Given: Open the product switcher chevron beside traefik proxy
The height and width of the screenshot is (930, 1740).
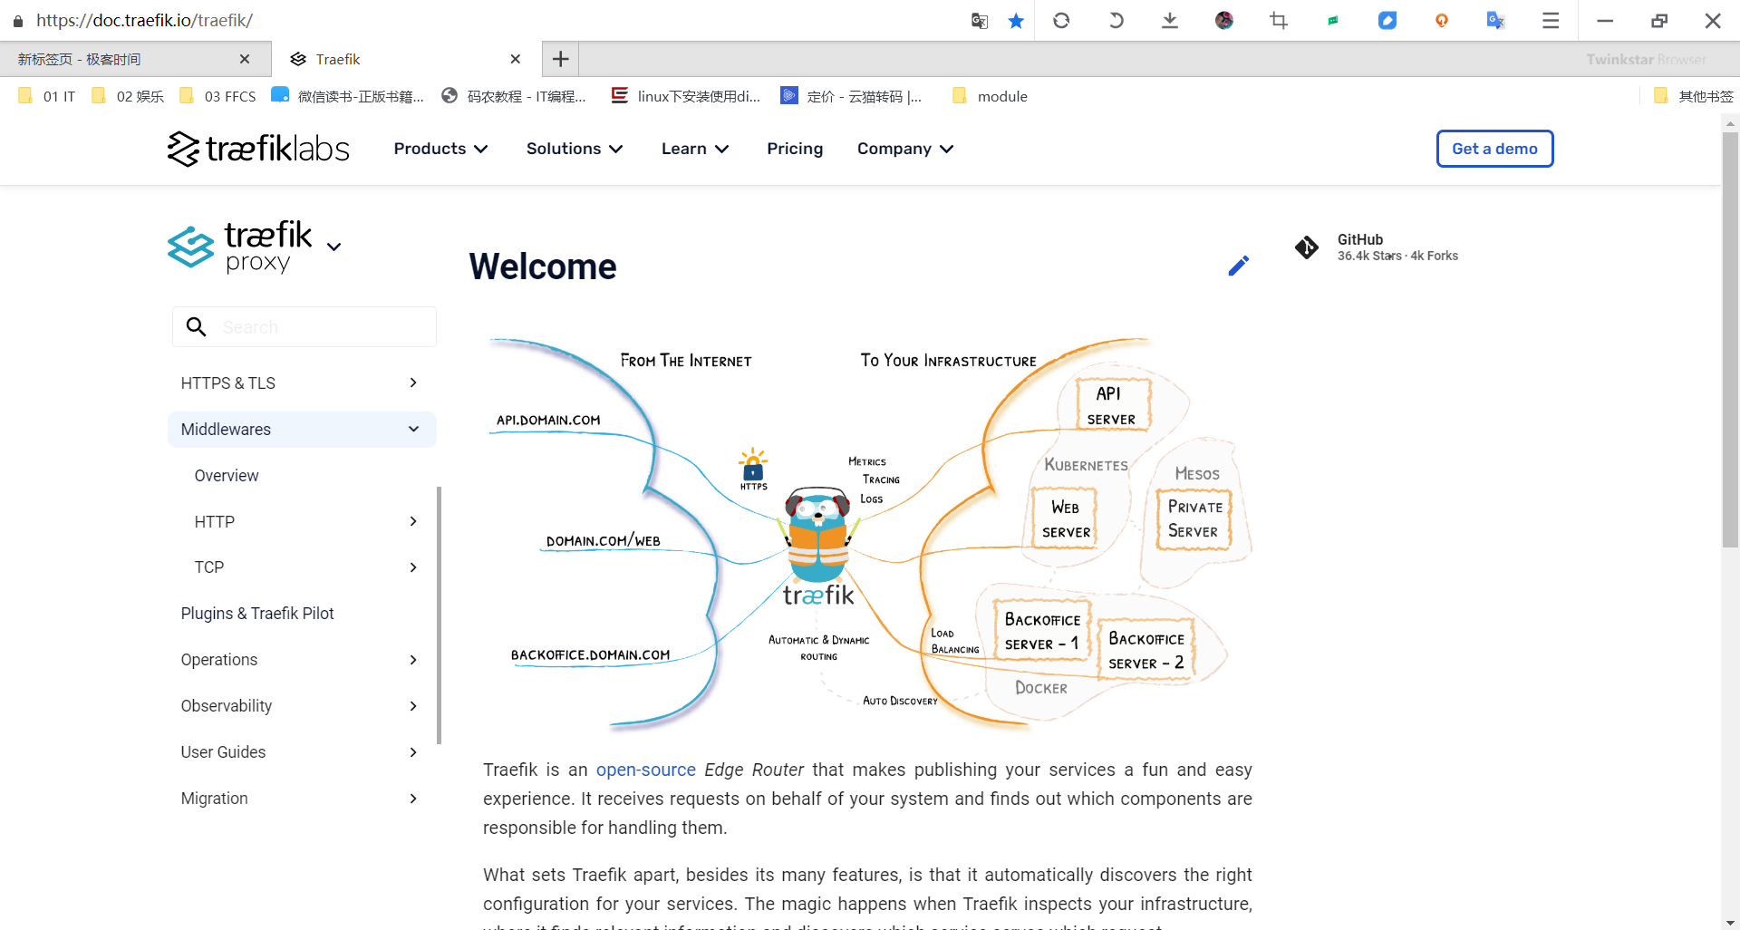Looking at the screenshot, I should [x=333, y=247].
